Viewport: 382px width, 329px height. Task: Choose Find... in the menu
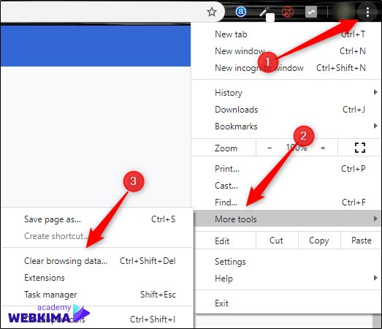tap(287, 203)
